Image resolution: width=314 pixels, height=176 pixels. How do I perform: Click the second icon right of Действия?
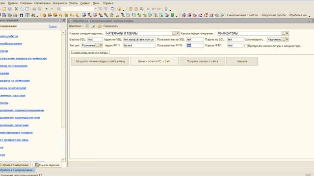(93, 26)
